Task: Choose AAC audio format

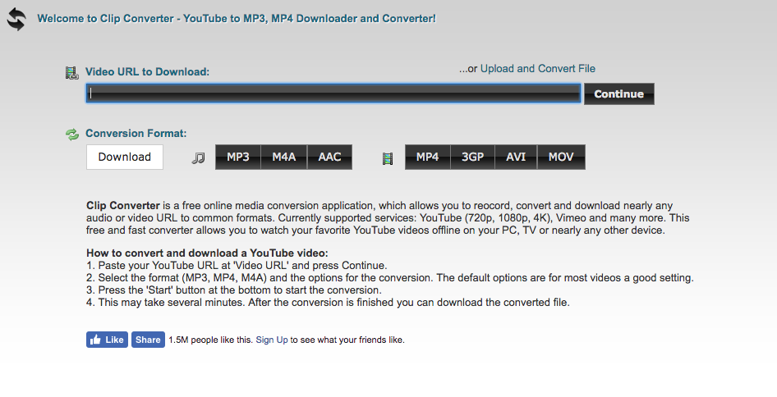Action: point(329,157)
